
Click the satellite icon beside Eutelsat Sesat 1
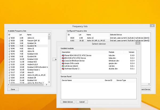9,70
